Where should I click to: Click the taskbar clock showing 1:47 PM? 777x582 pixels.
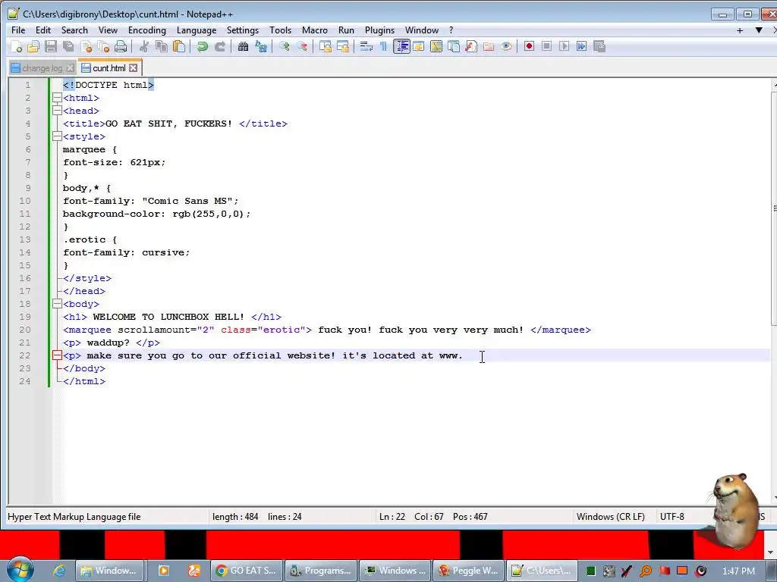pyautogui.click(x=738, y=571)
